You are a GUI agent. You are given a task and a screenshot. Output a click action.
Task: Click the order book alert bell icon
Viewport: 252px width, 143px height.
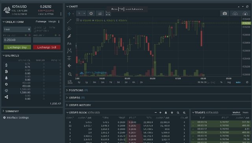point(166,113)
